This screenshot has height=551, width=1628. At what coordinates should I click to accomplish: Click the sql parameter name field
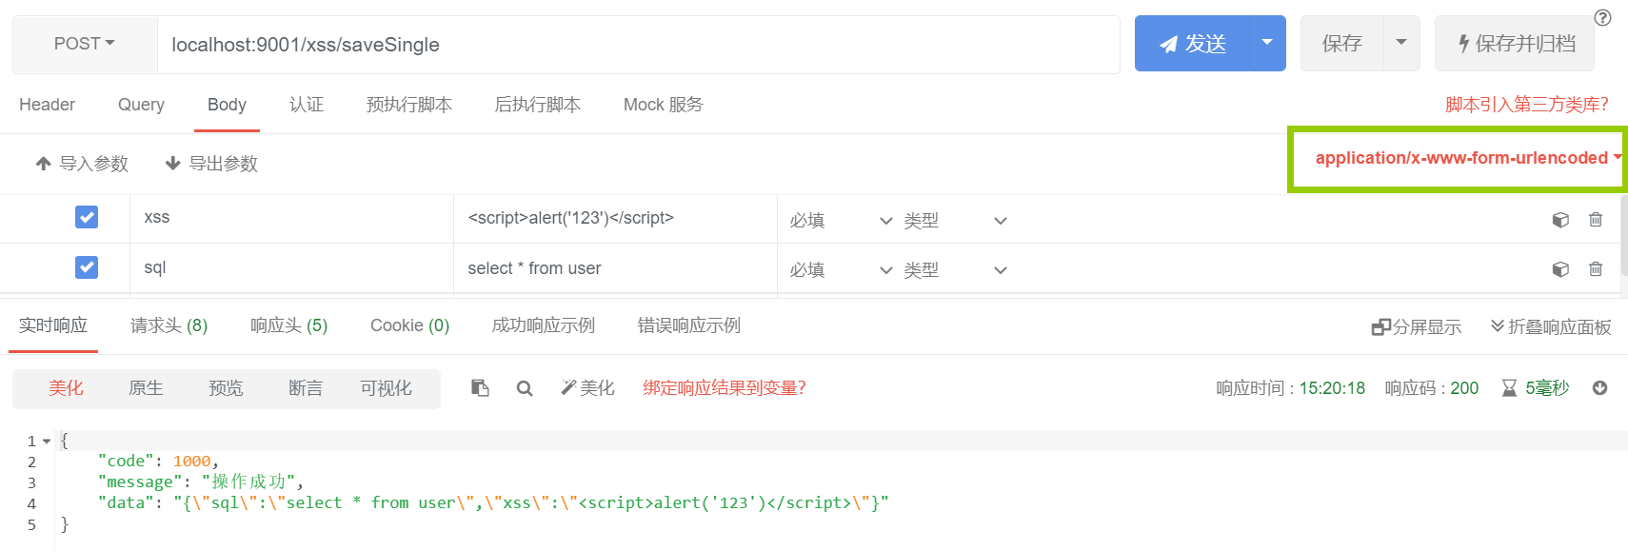[291, 268]
